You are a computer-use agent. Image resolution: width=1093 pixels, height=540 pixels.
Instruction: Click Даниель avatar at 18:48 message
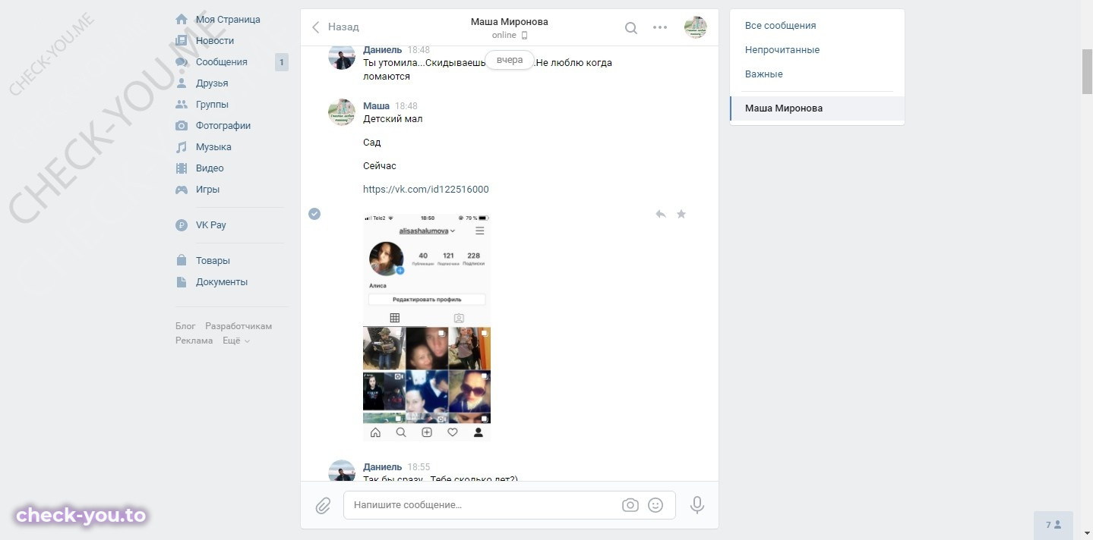coord(342,56)
